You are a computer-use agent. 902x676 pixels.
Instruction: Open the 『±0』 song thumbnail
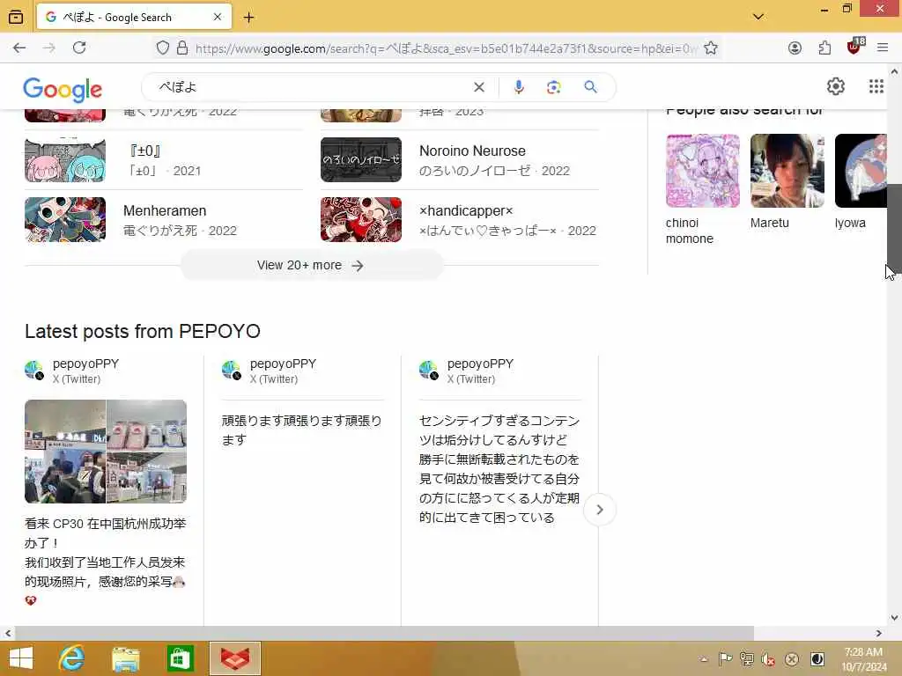(65, 160)
